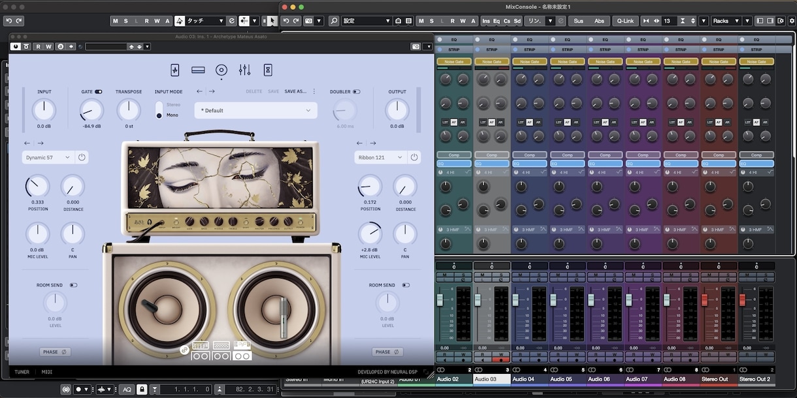Select the cab section circle icon
This screenshot has height=398, width=797.
pyautogui.click(x=221, y=70)
